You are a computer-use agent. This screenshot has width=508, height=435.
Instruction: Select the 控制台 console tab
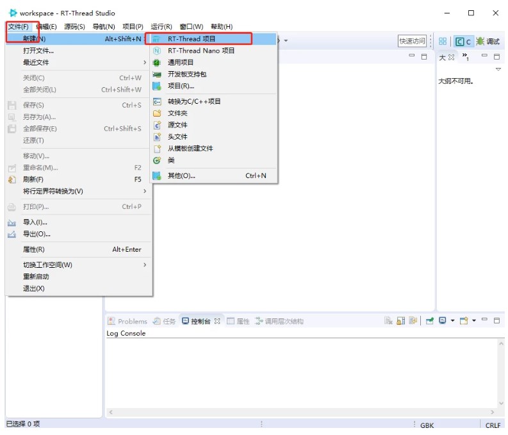pyautogui.click(x=201, y=321)
